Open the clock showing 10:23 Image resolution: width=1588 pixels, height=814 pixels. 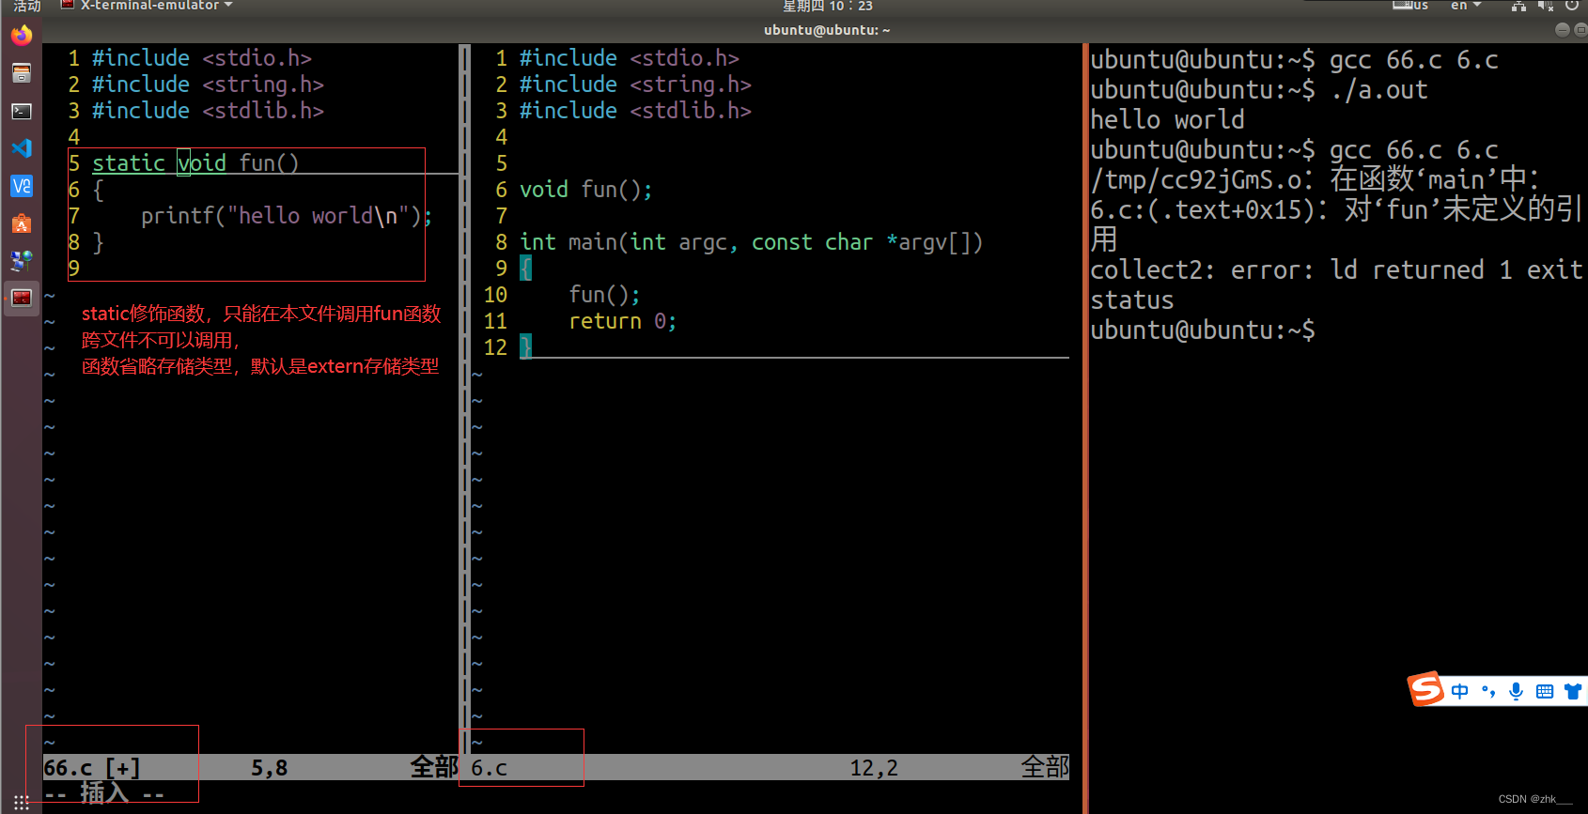828,6
